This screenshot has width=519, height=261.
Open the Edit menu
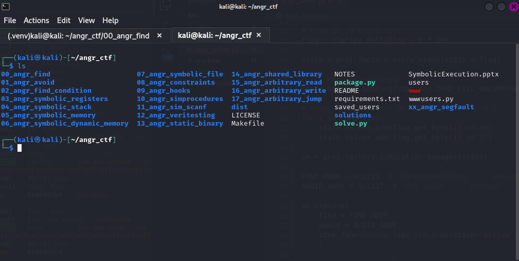point(64,21)
